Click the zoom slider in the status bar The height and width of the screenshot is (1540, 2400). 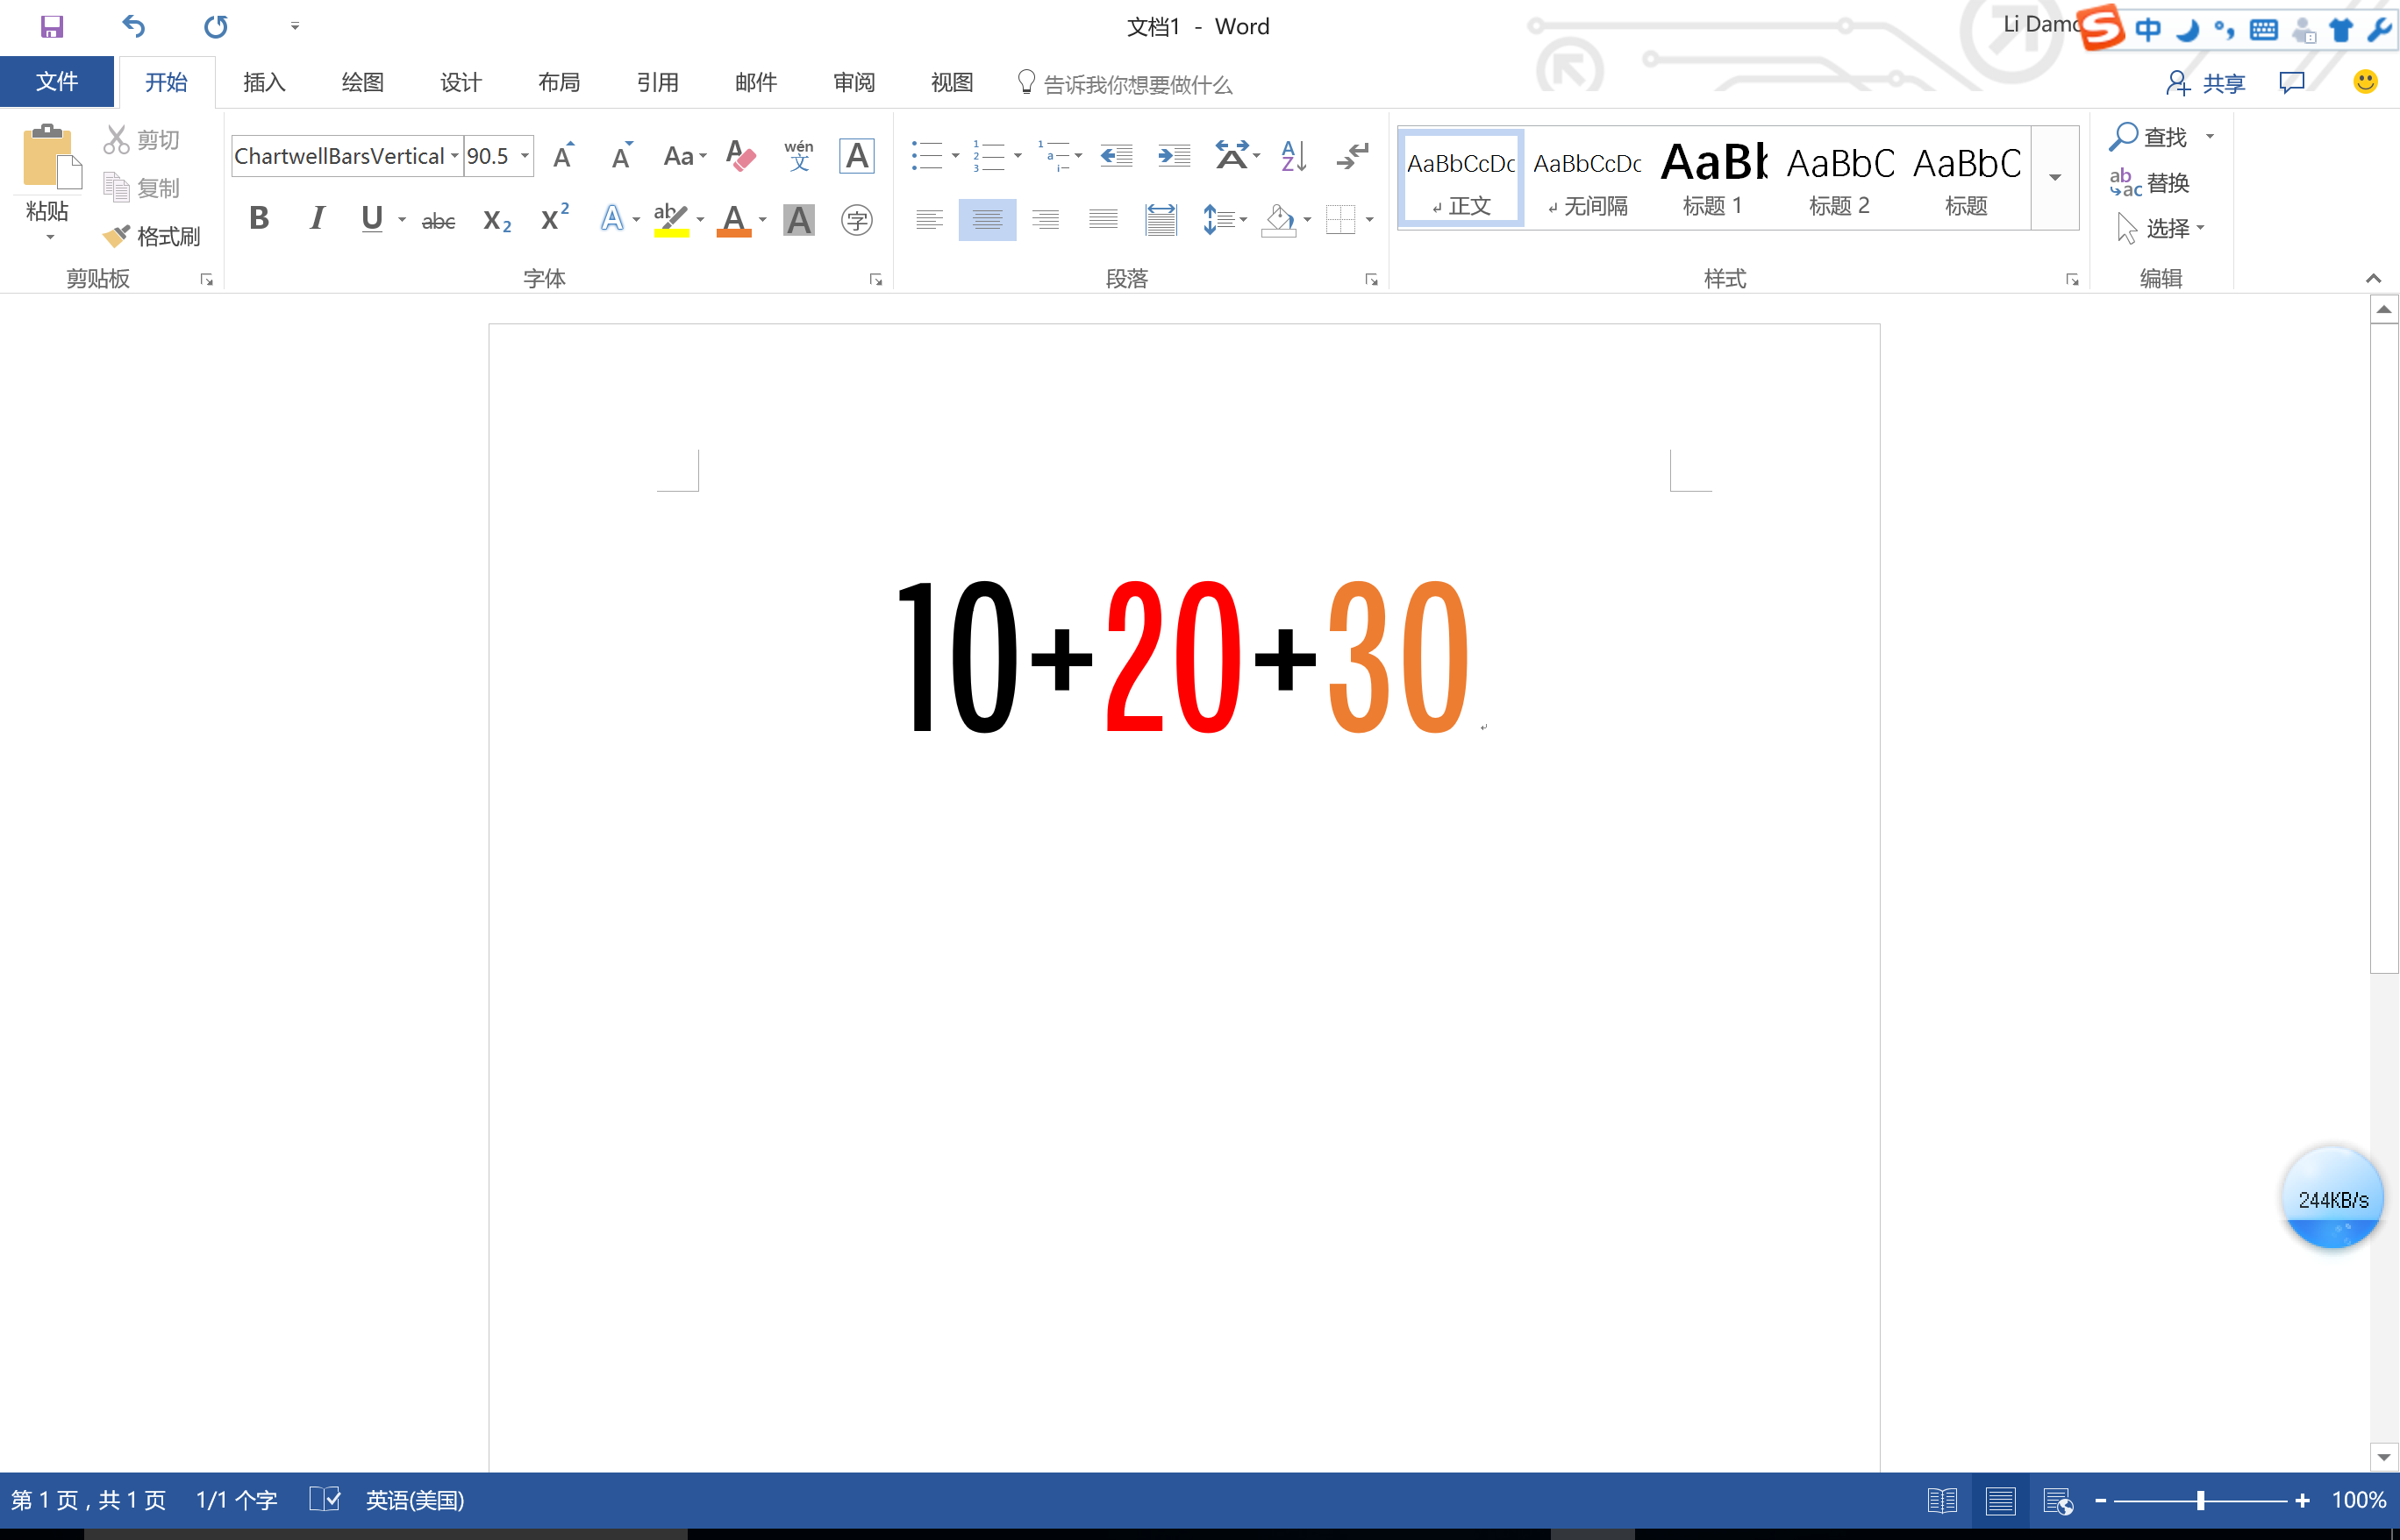point(2200,1500)
